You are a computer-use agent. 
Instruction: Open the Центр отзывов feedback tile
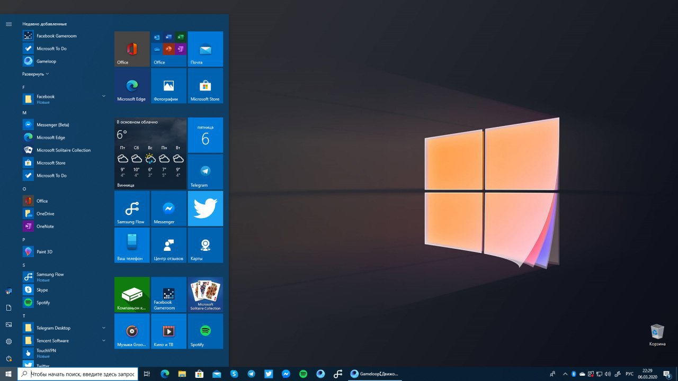coord(168,245)
